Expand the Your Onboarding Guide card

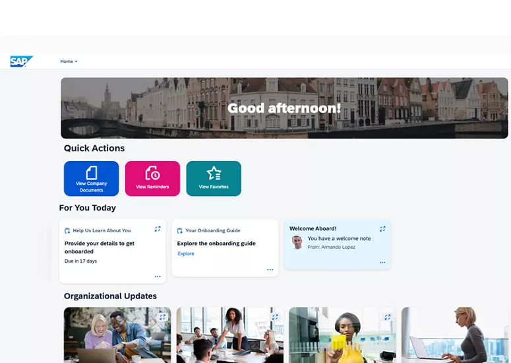click(270, 229)
